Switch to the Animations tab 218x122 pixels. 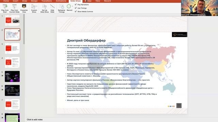[x=61, y=1]
